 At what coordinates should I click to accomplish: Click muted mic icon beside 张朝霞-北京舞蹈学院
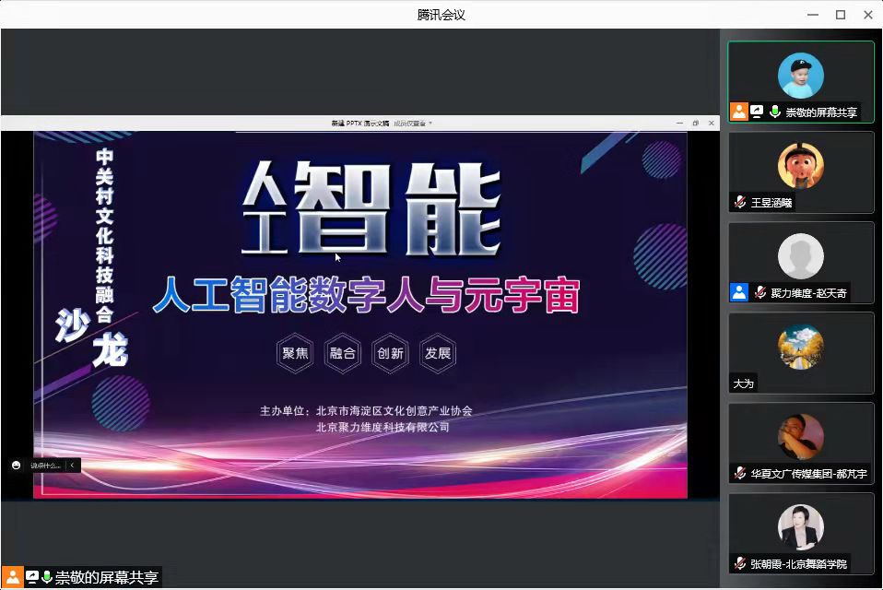(740, 563)
